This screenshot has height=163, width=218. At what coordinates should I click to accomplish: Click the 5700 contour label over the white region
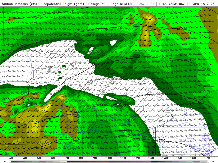coord(162,140)
